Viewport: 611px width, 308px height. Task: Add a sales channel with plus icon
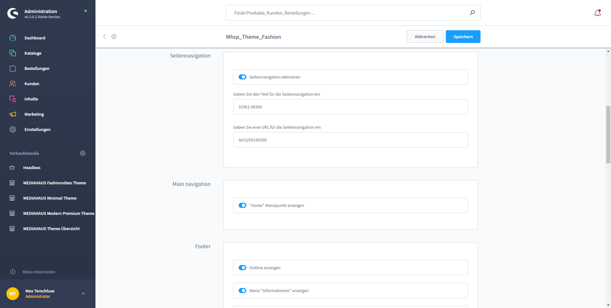tap(83, 153)
